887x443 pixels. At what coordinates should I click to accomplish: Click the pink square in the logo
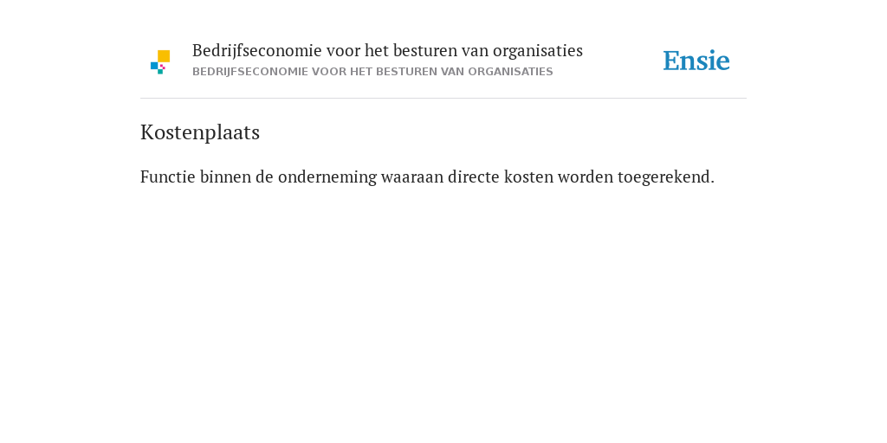[163, 67]
